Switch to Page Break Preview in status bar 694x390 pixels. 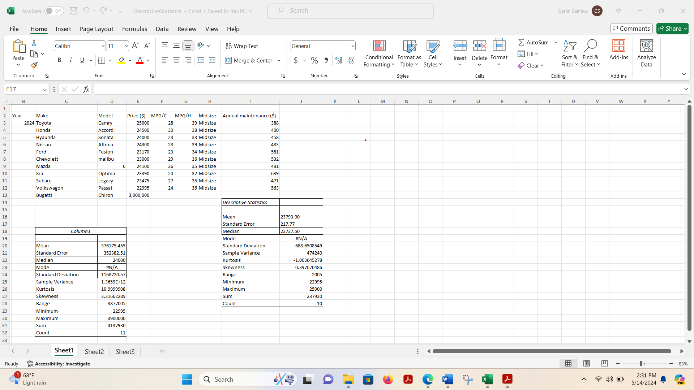(x=605, y=364)
